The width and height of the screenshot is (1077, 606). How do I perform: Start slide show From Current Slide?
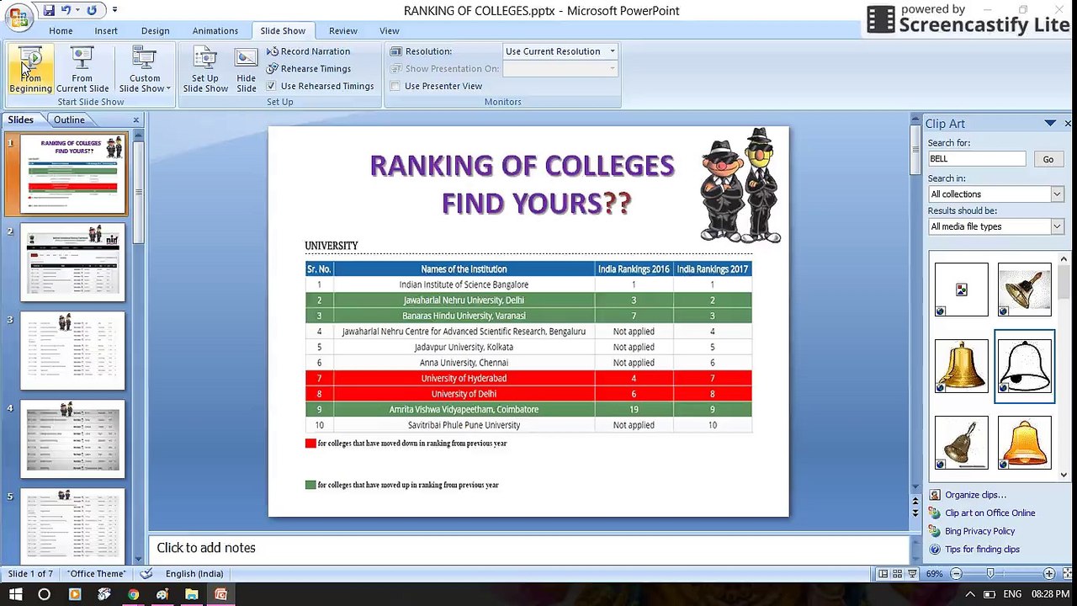click(x=82, y=69)
